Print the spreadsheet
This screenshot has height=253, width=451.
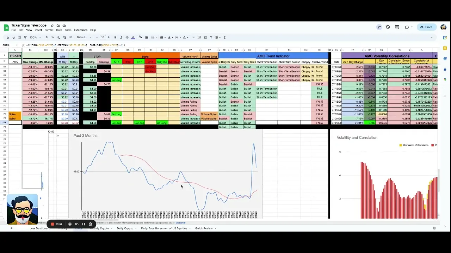[x=19, y=37]
